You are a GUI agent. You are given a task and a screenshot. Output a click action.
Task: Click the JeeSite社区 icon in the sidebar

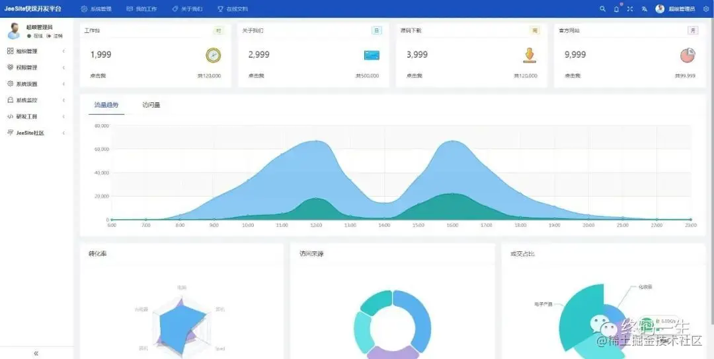10,133
